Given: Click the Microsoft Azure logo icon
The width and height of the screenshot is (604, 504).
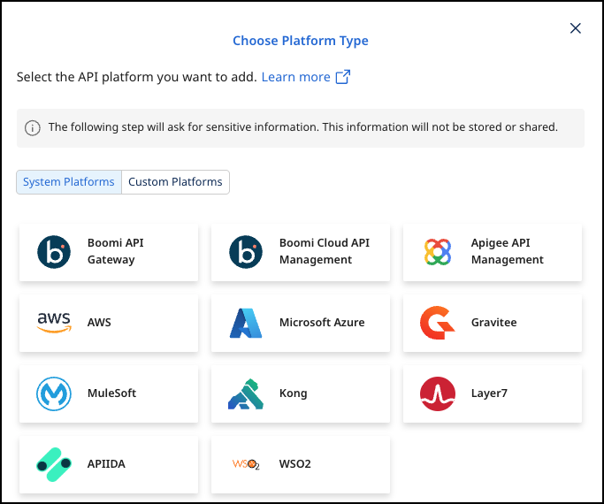Looking at the screenshot, I should [x=246, y=323].
